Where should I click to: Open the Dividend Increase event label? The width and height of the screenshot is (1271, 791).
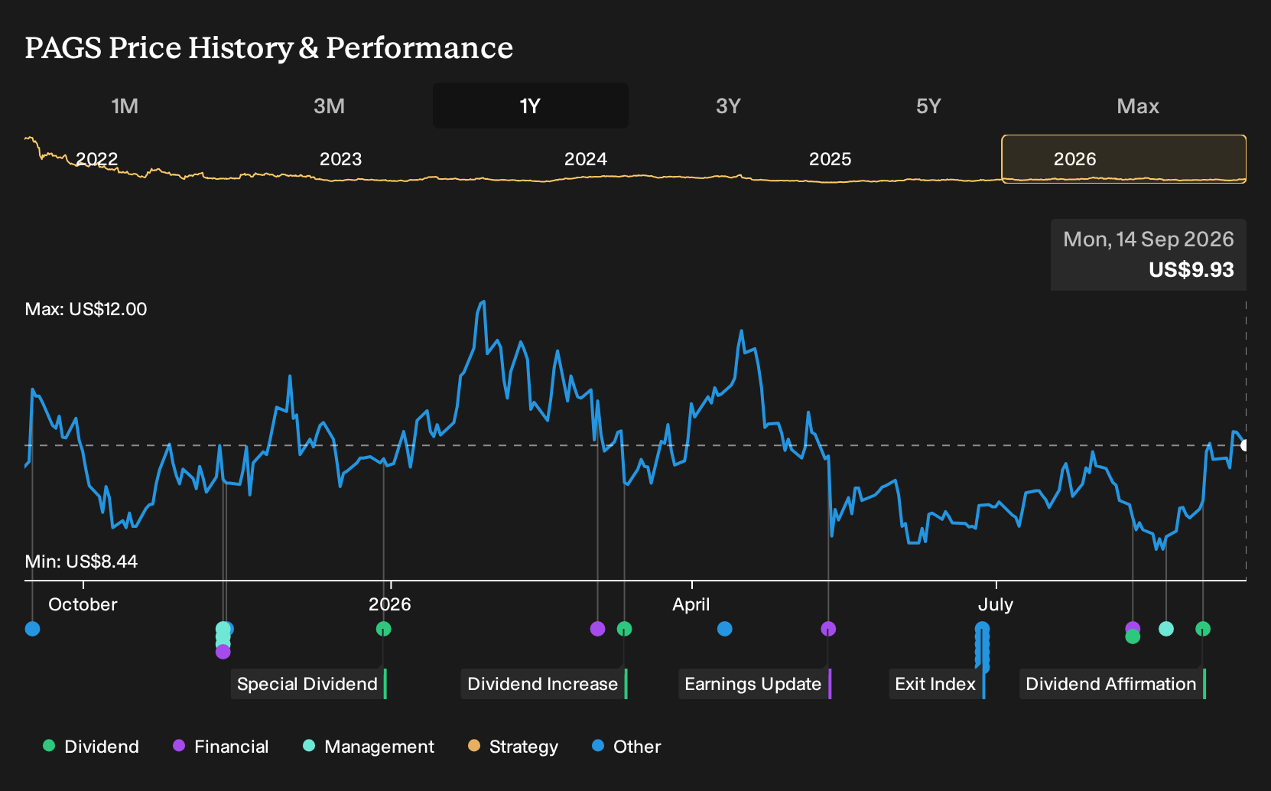tap(544, 684)
